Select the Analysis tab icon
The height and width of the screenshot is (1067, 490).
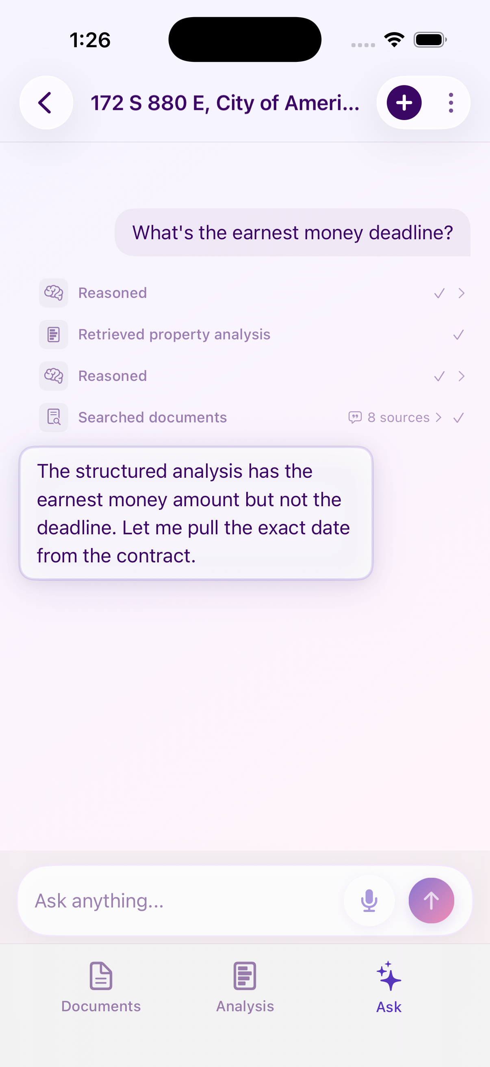[x=245, y=976]
